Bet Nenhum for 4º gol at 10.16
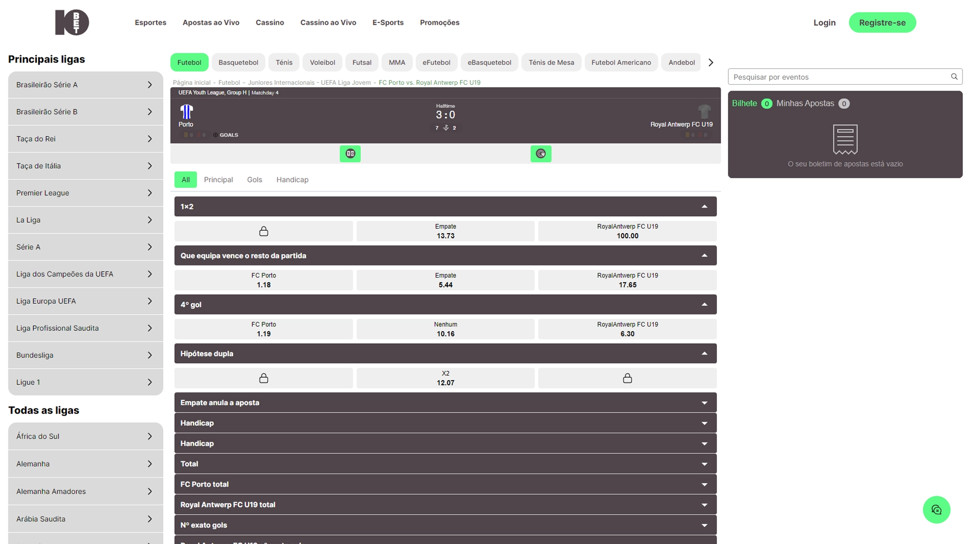The width and height of the screenshot is (967, 544). pos(445,329)
